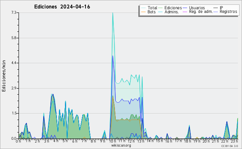Click the Total peak at 7.3 near 10 h

113,13
